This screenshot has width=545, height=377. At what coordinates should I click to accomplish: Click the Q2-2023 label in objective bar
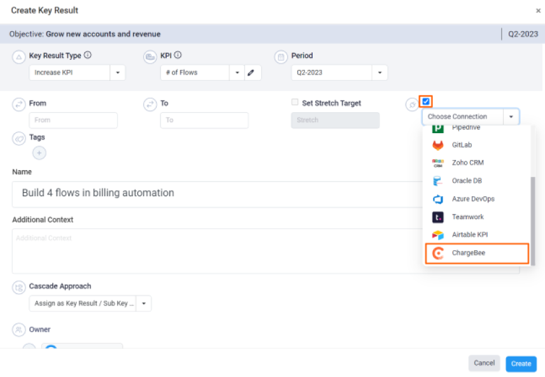coord(523,34)
